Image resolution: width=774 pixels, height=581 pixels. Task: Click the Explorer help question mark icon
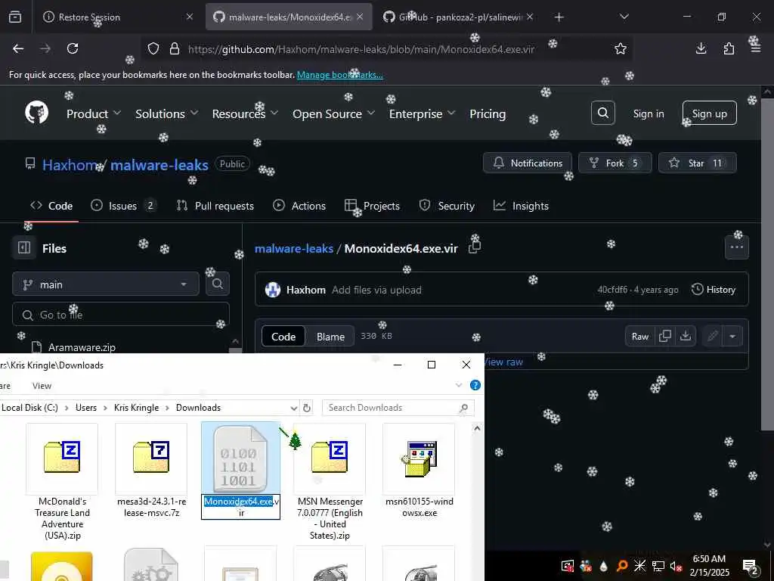(475, 385)
